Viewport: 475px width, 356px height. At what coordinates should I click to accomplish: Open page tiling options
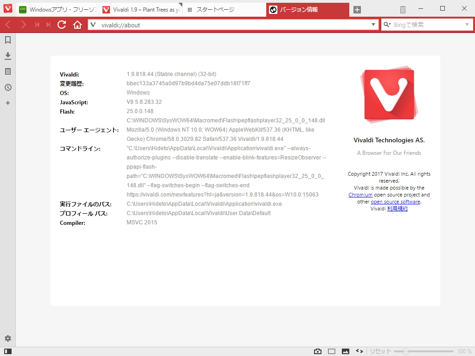pyautogui.click(x=332, y=351)
